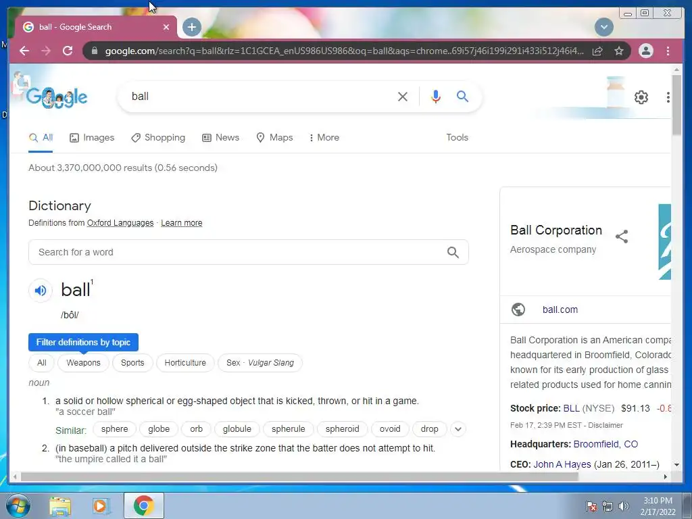Click the Filter definitions by topic tooltip
Screen dimensions: 692x519
point(83,342)
